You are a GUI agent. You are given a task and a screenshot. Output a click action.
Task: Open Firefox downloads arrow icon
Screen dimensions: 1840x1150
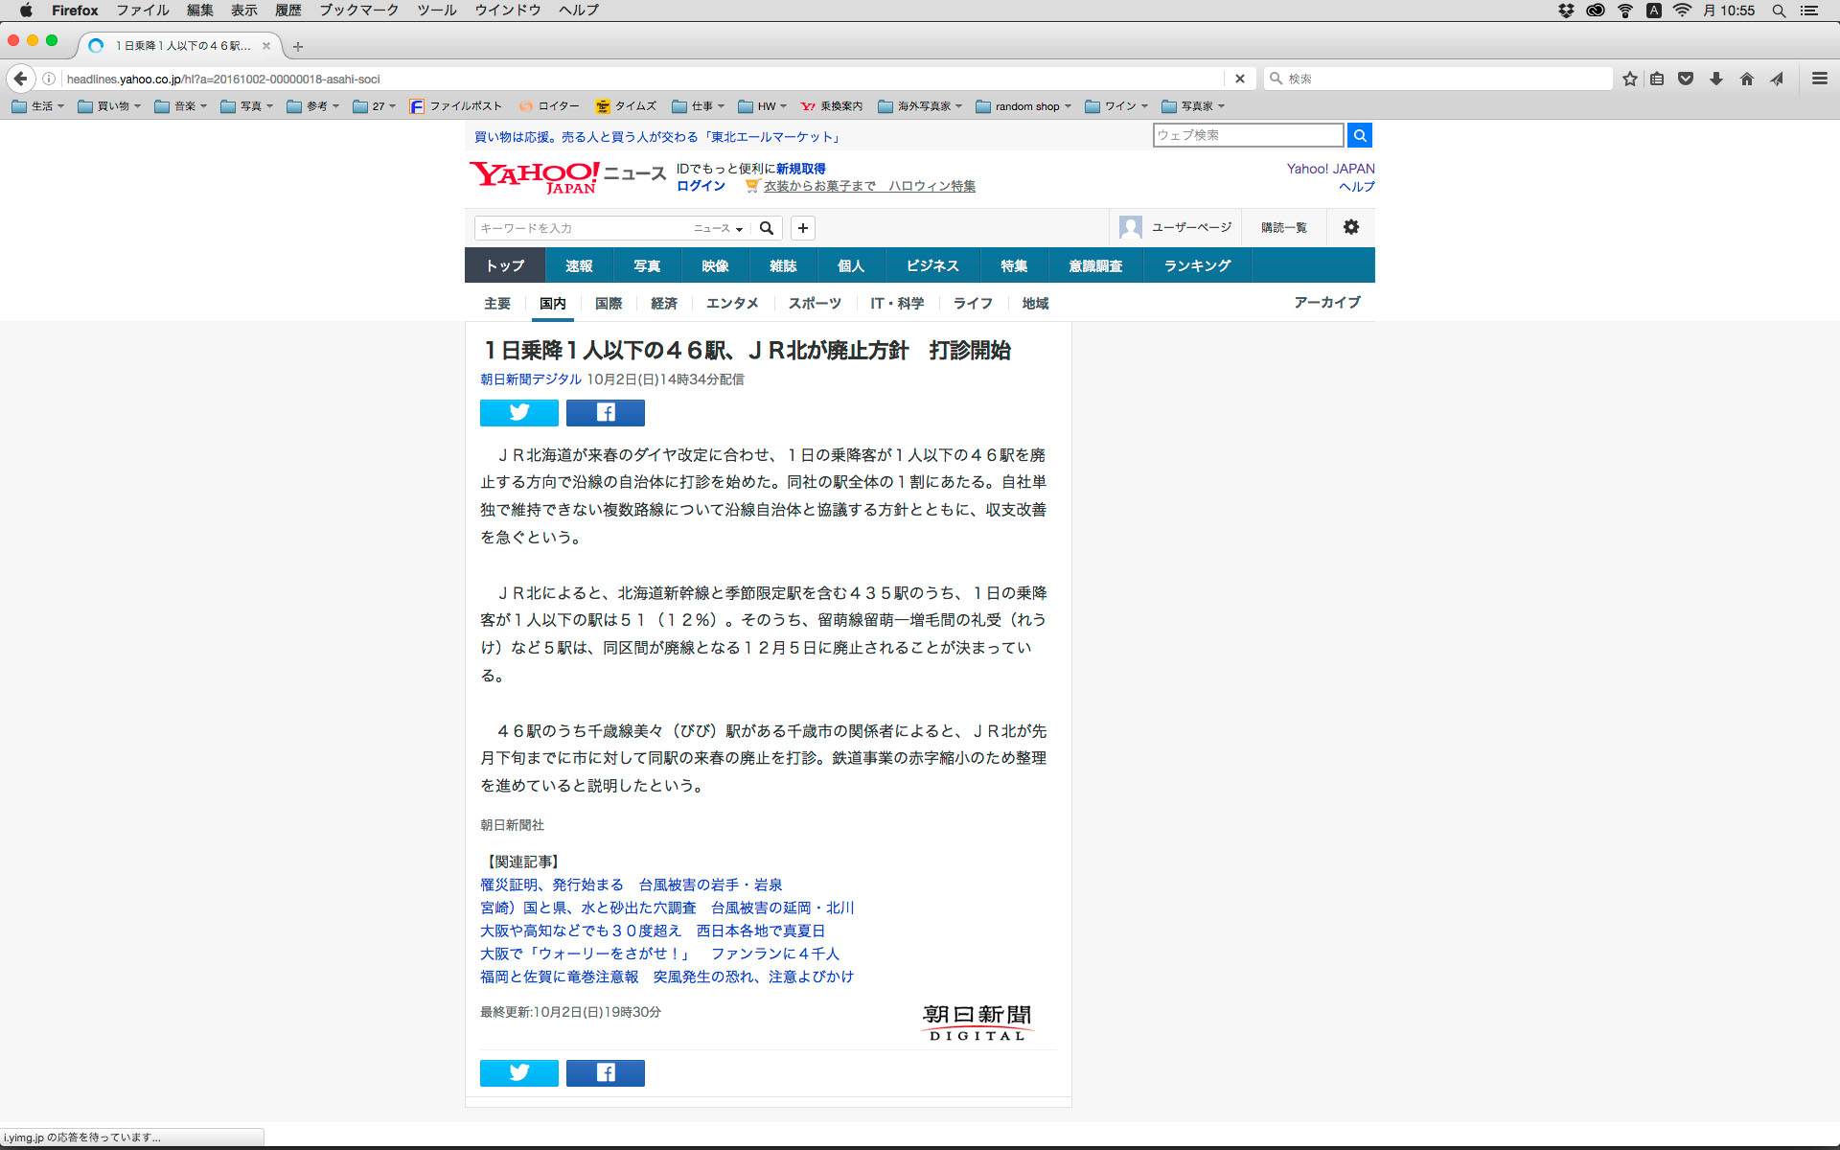(x=1715, y=79)
